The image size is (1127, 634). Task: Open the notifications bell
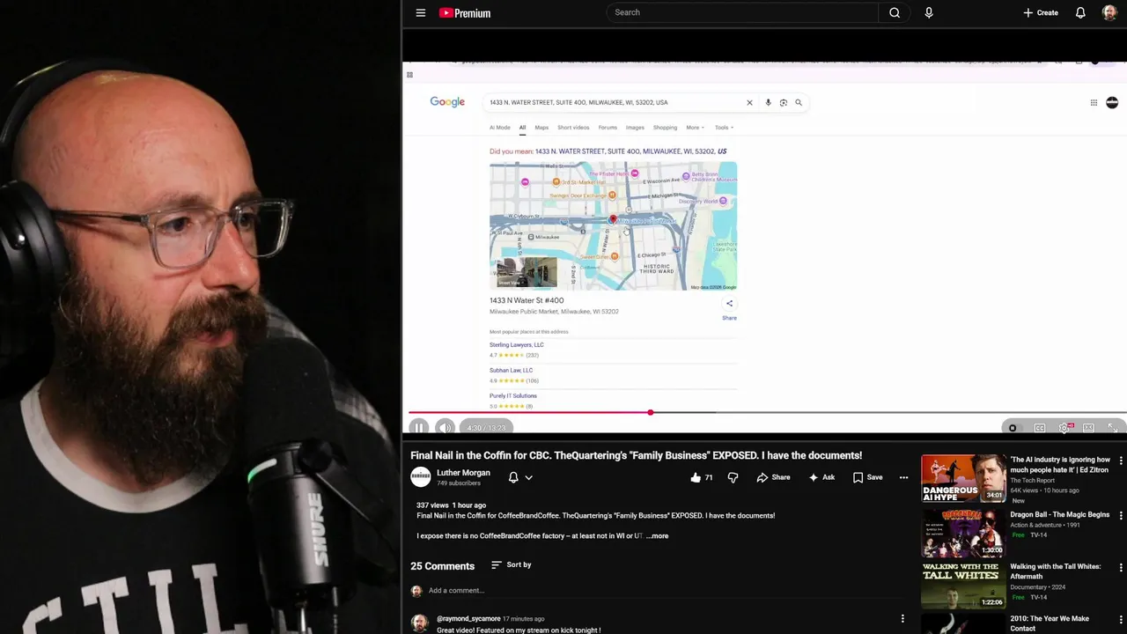click(x=1080, y=13)
